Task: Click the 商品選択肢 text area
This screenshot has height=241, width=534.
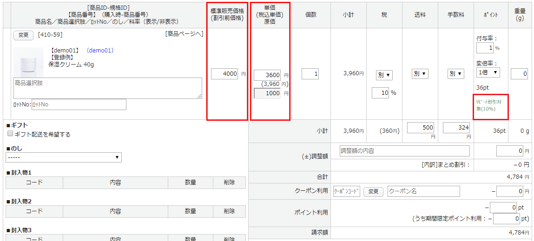Action: 108,88
